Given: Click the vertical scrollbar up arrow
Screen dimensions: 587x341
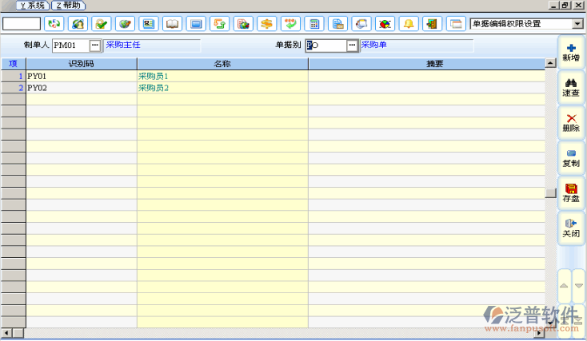Looking at the screenshot, I should pyautogui.click(x=550, y=63).
